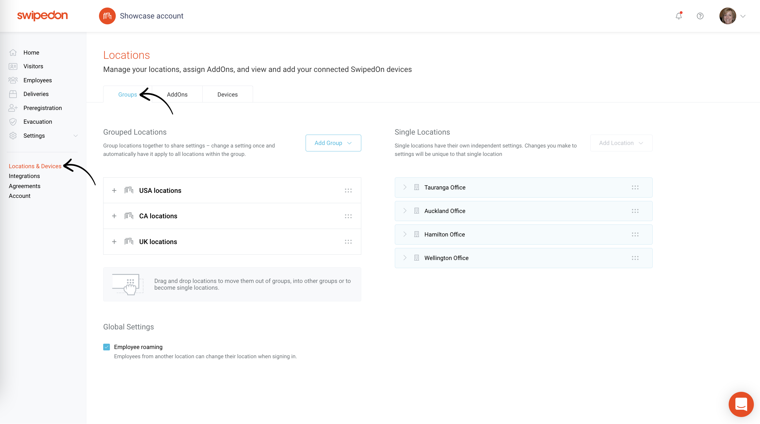Open Integrations settings link
Image resolution: width=760 pixels, height=424 pixels.
[24, 176]
